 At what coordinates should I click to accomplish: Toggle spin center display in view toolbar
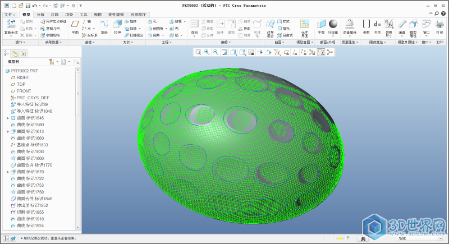pyautogui.click(x=330, y=52)
